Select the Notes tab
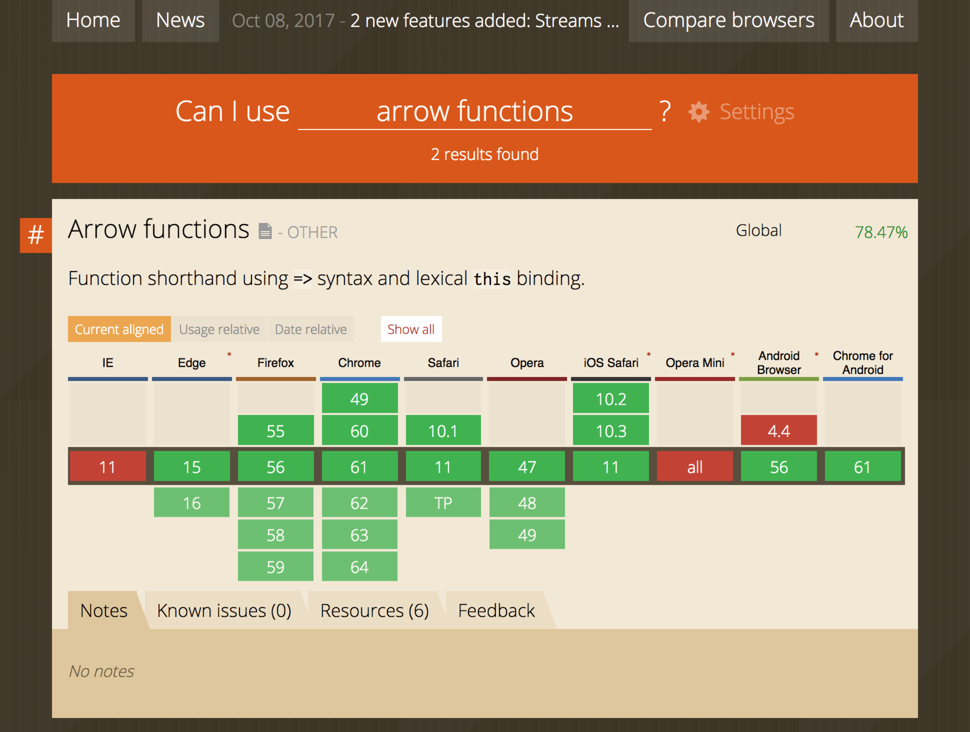Image resolution: width=970 pixels, height=732 pixels. point(104,611)
